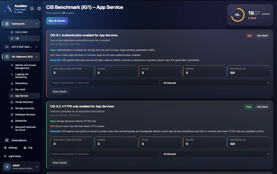
Task: Click the 70% compliance progress ring
Action: (x=238, y=15)
